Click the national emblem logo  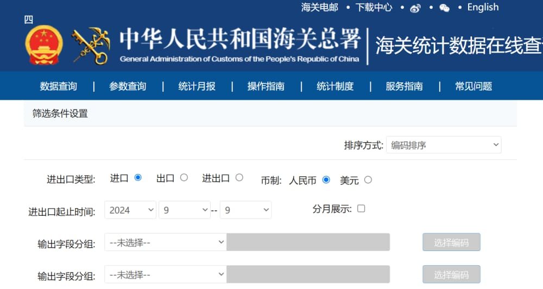[x=43, y=46]
